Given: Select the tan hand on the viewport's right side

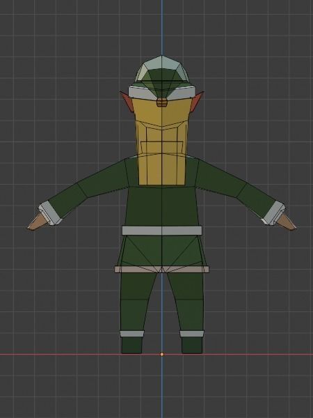Looking at the screenshot, I should [x=287, y=222].
